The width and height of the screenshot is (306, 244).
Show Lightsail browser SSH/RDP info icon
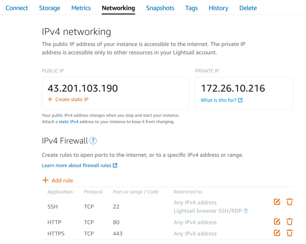pos(246,211)
